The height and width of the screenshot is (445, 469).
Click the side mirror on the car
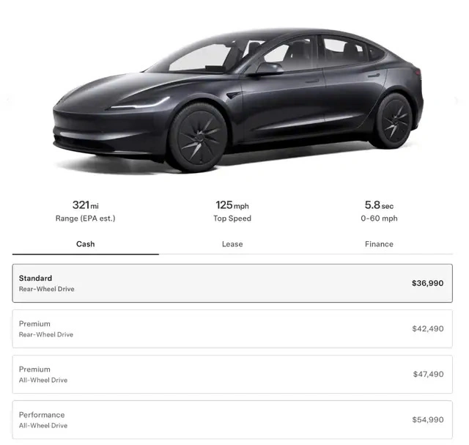click(x=269, y=68)
